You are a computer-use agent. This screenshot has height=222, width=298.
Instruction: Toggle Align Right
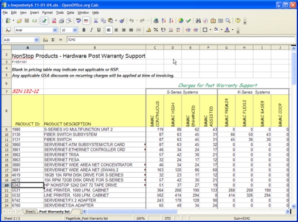pyautogui.click(x=124, y=30)
